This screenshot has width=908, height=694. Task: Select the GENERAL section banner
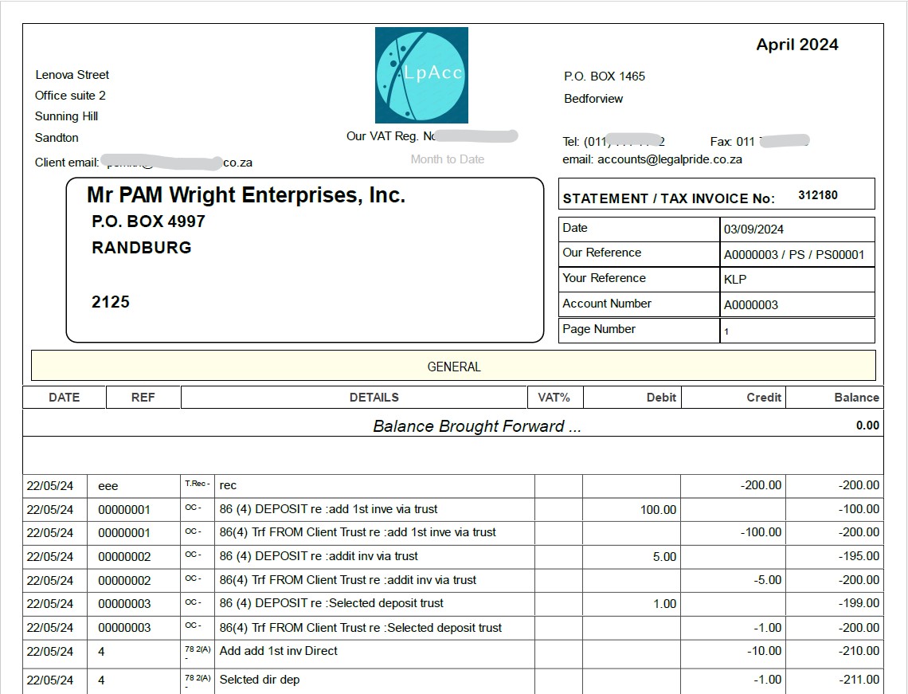(453, 367)
